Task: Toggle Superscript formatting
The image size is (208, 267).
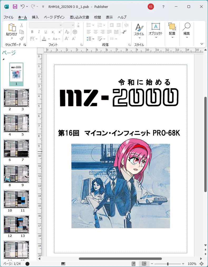Action: tap(60, 32)
